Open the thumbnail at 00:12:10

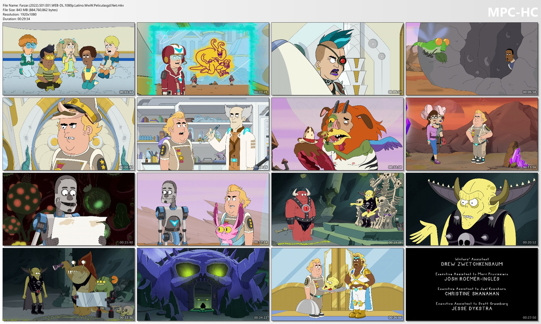[x=337, y=134]
